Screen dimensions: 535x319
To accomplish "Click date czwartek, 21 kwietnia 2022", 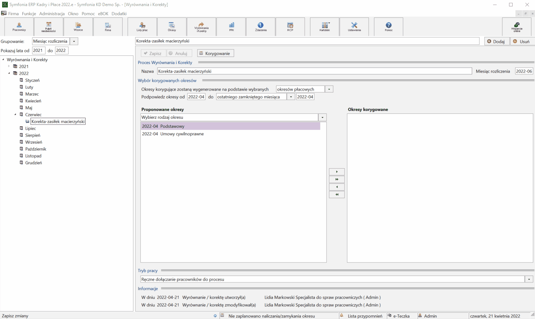I will pyautogui.click(x=495, y=316).
